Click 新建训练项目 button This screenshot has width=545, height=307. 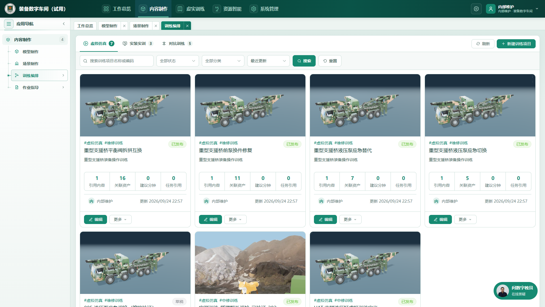pyautogui.click(x=516, y=44)
